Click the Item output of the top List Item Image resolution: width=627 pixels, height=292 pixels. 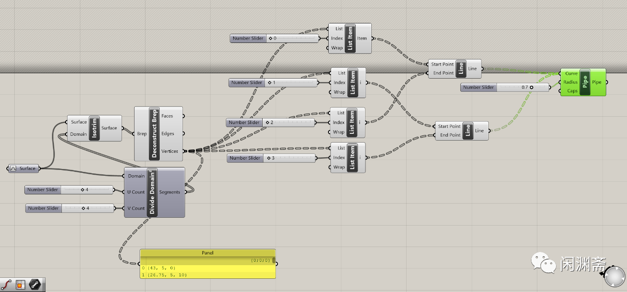pyautogui.click(x=362, y=39)
